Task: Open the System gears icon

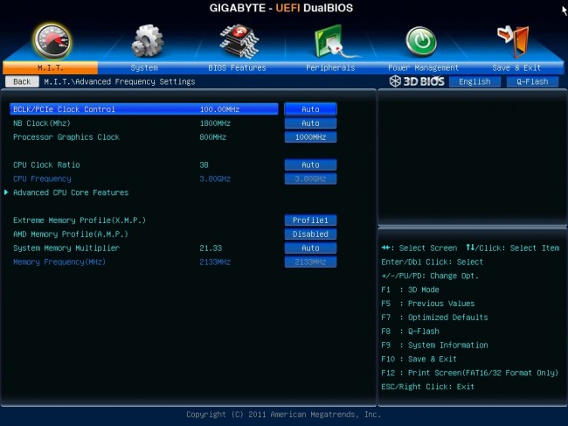Action: pos(147,40)
